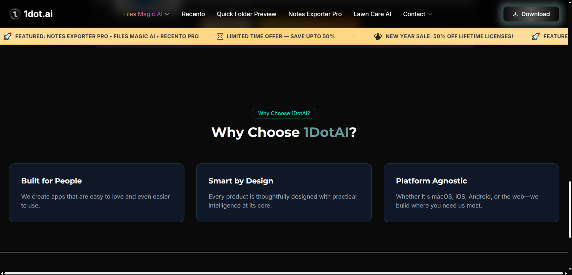Click the download arrow icon
The image size is (572, 275).
click(515, 14)
